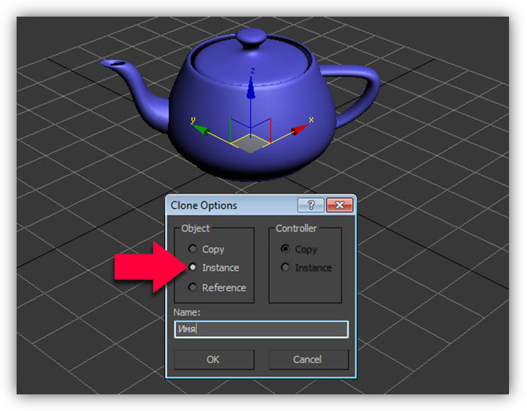
Task: Select the Object Copy radio button
Action: 193,249
